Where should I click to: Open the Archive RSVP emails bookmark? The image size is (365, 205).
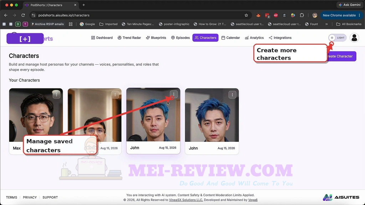coord(47,24)
